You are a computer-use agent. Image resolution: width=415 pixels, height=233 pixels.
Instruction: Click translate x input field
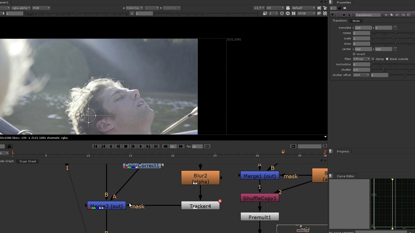tap(363, 28)
